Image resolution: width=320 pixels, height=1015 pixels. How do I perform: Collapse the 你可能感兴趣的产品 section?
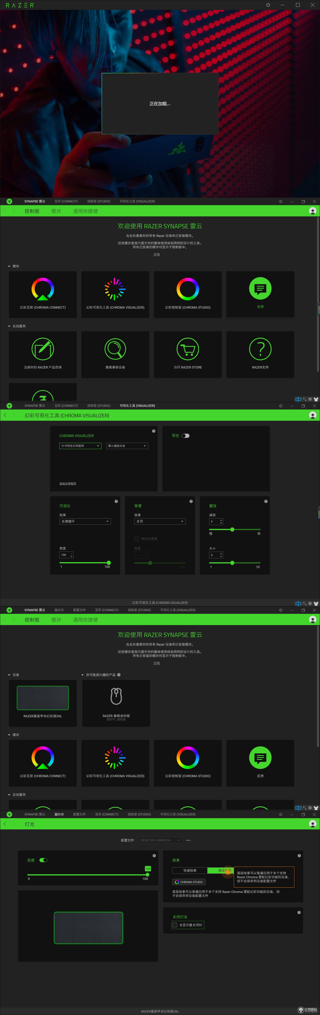coord(83,675)
